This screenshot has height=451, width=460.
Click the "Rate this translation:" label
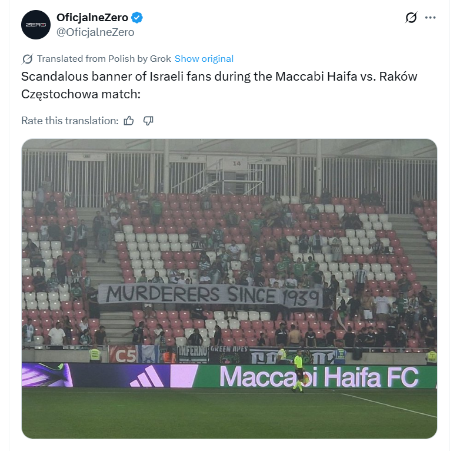pos(70,121)
